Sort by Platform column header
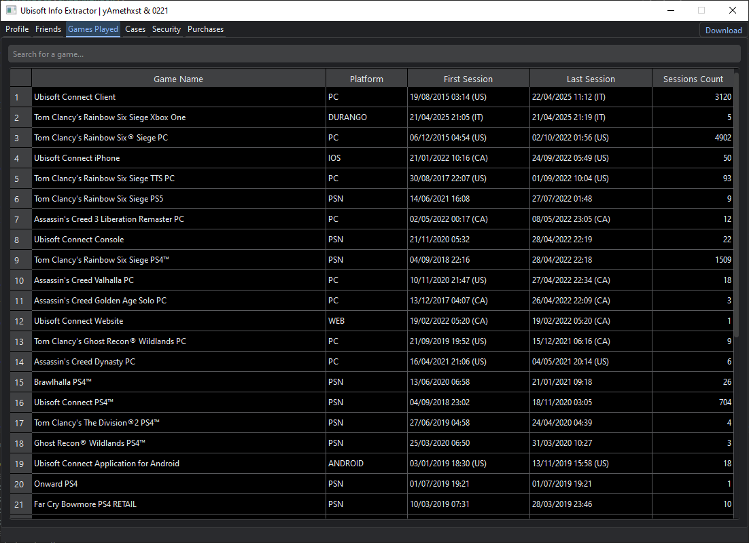Image resolution: width=749 pixels, height=543 pixels. coord(366,79)
